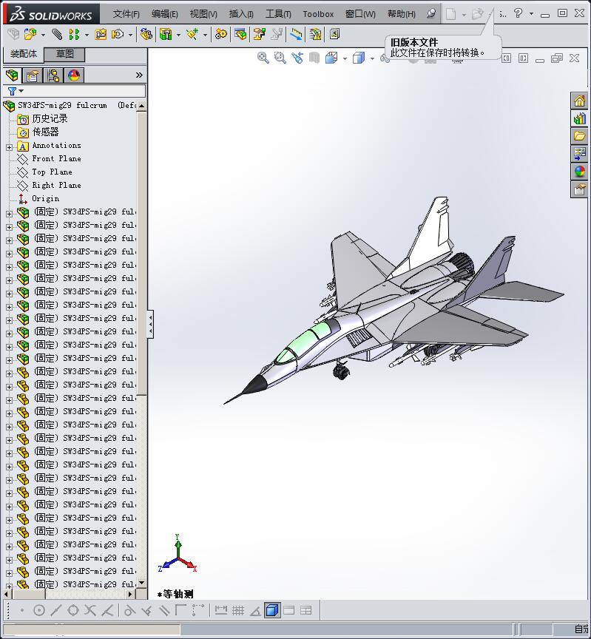The height and width of the screenshot is (639, 591).
Task: Open the View Orientation dropdown arrow
Action: (x=345, y=58)
